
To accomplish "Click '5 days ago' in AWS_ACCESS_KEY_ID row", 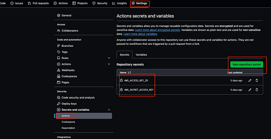I will pyautogui.click(x=237, y=81).
